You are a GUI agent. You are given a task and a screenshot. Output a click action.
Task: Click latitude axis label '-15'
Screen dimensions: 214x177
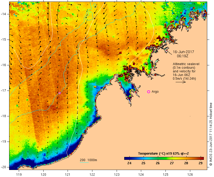(x=3, y=40)
